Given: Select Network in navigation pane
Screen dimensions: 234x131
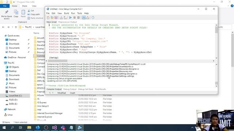Looking at the screenshot, I should (10, 109).
